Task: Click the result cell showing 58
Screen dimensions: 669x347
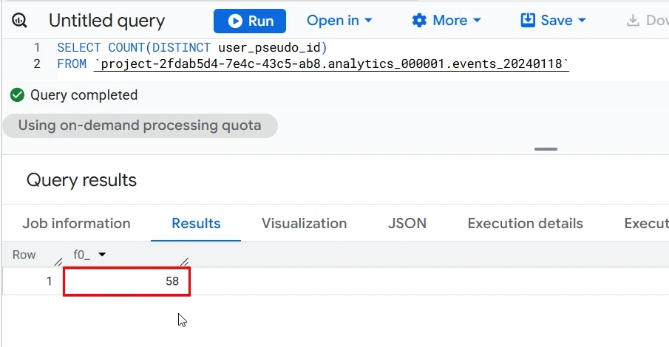Action: pyautogui.click(x=126, y=281)
